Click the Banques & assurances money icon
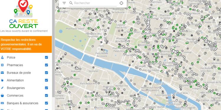This screenshot has width=221, height=110. coord(2,103)
